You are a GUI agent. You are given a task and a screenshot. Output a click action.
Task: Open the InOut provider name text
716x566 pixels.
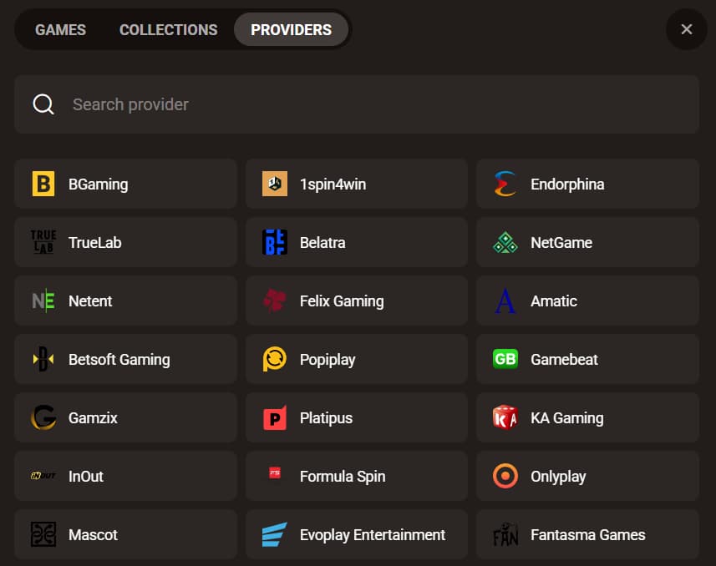tap(86, 476)
